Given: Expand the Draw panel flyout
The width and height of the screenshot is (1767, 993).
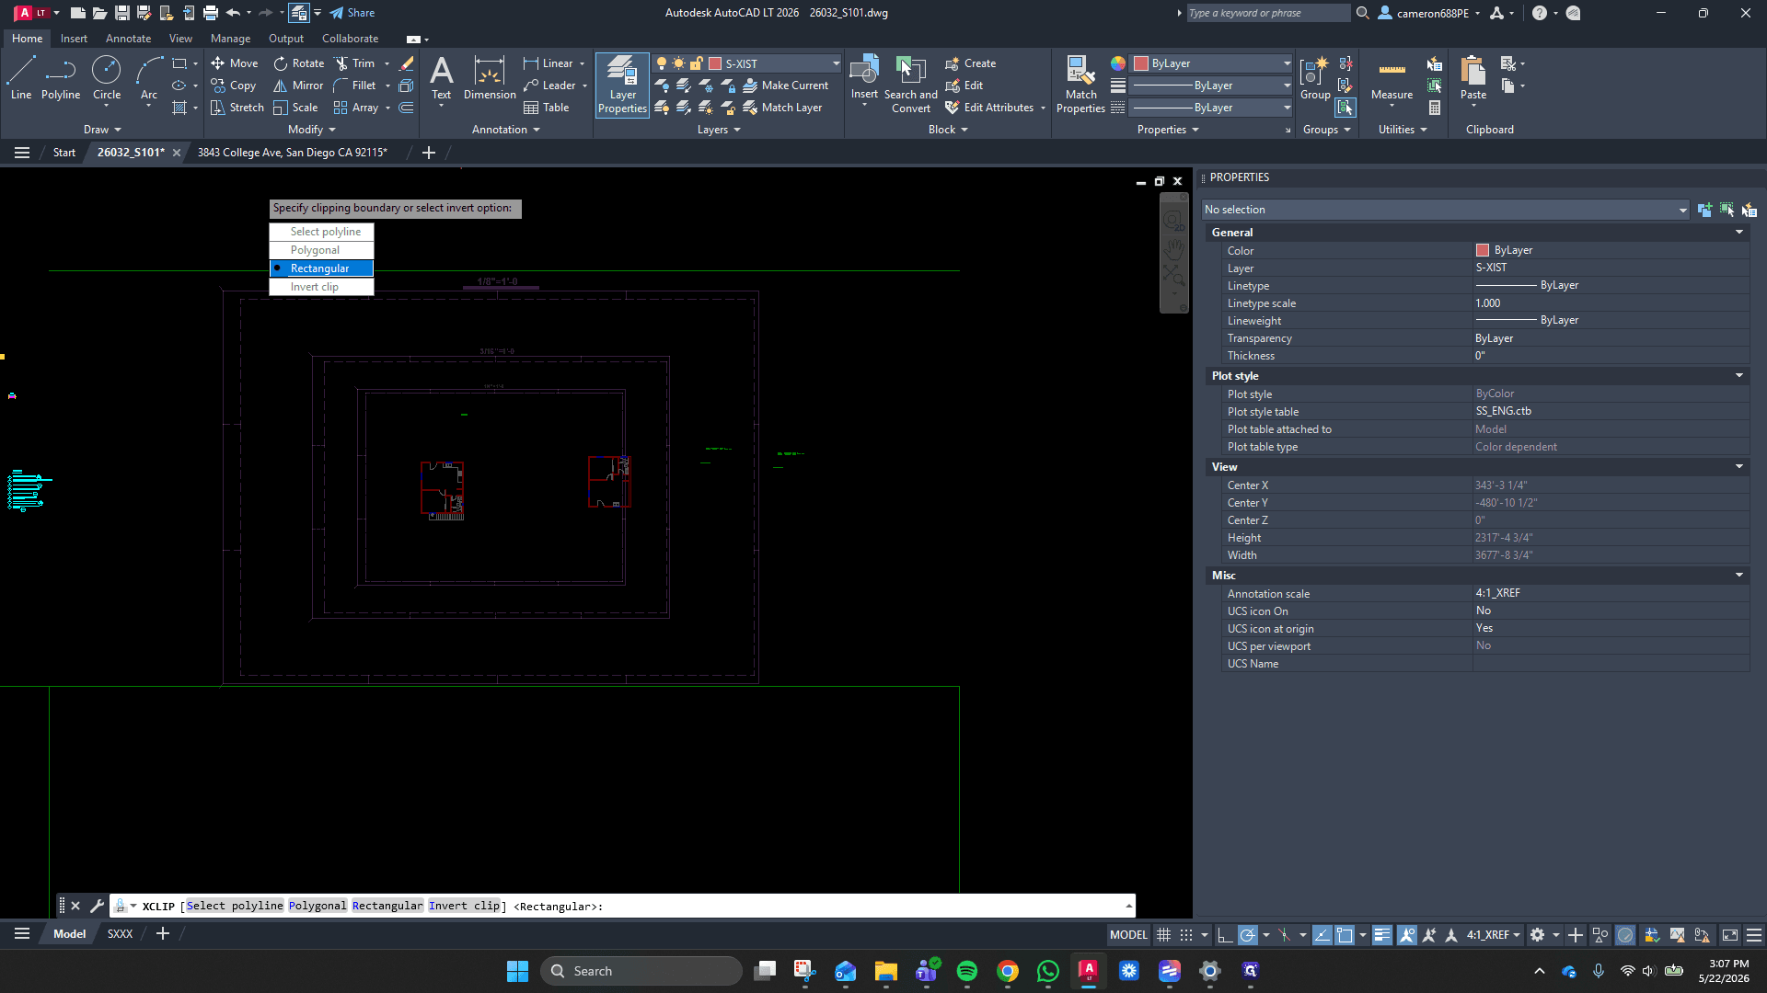Looking at the screenshot, I should [102, 130].
